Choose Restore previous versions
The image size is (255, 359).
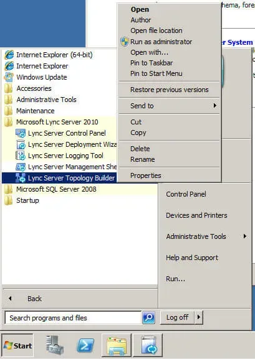(x=170, y=90)
